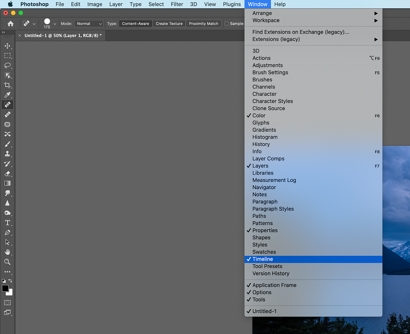Select the Spot Healing Brush tool
This screenshot has height=334, width=410.
coord(8,105)
